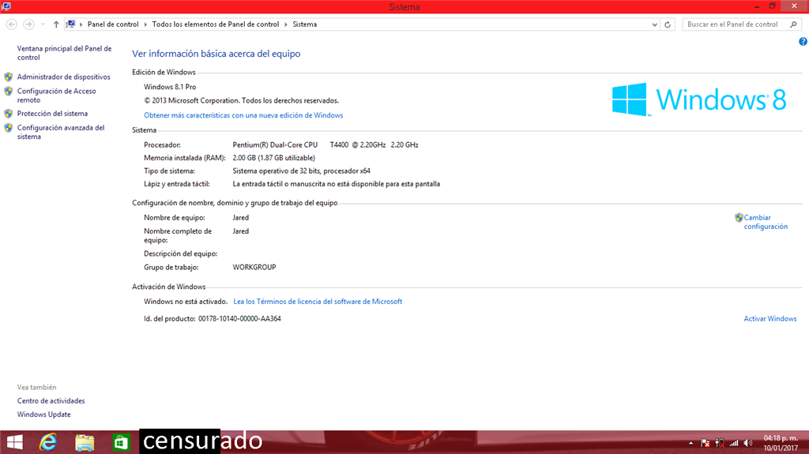Image resolution: width=809 pixels, height=454 pixels.
Task: Click shield icon beside Configuración avanzada del sistema
Action: [8, 128]
